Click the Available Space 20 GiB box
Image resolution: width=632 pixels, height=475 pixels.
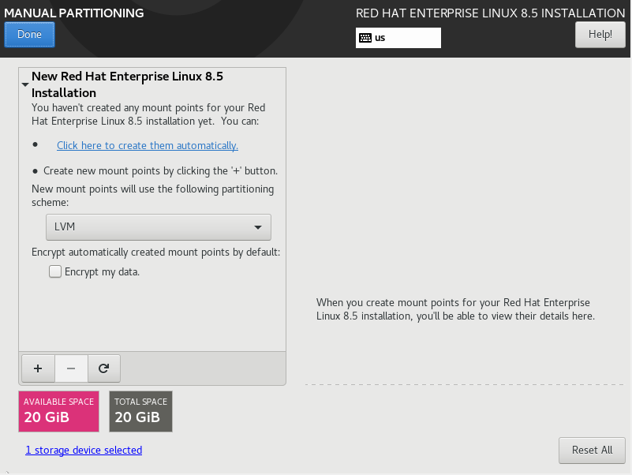click(x=59, y=411)
